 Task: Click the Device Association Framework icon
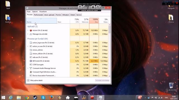[31, 76]
